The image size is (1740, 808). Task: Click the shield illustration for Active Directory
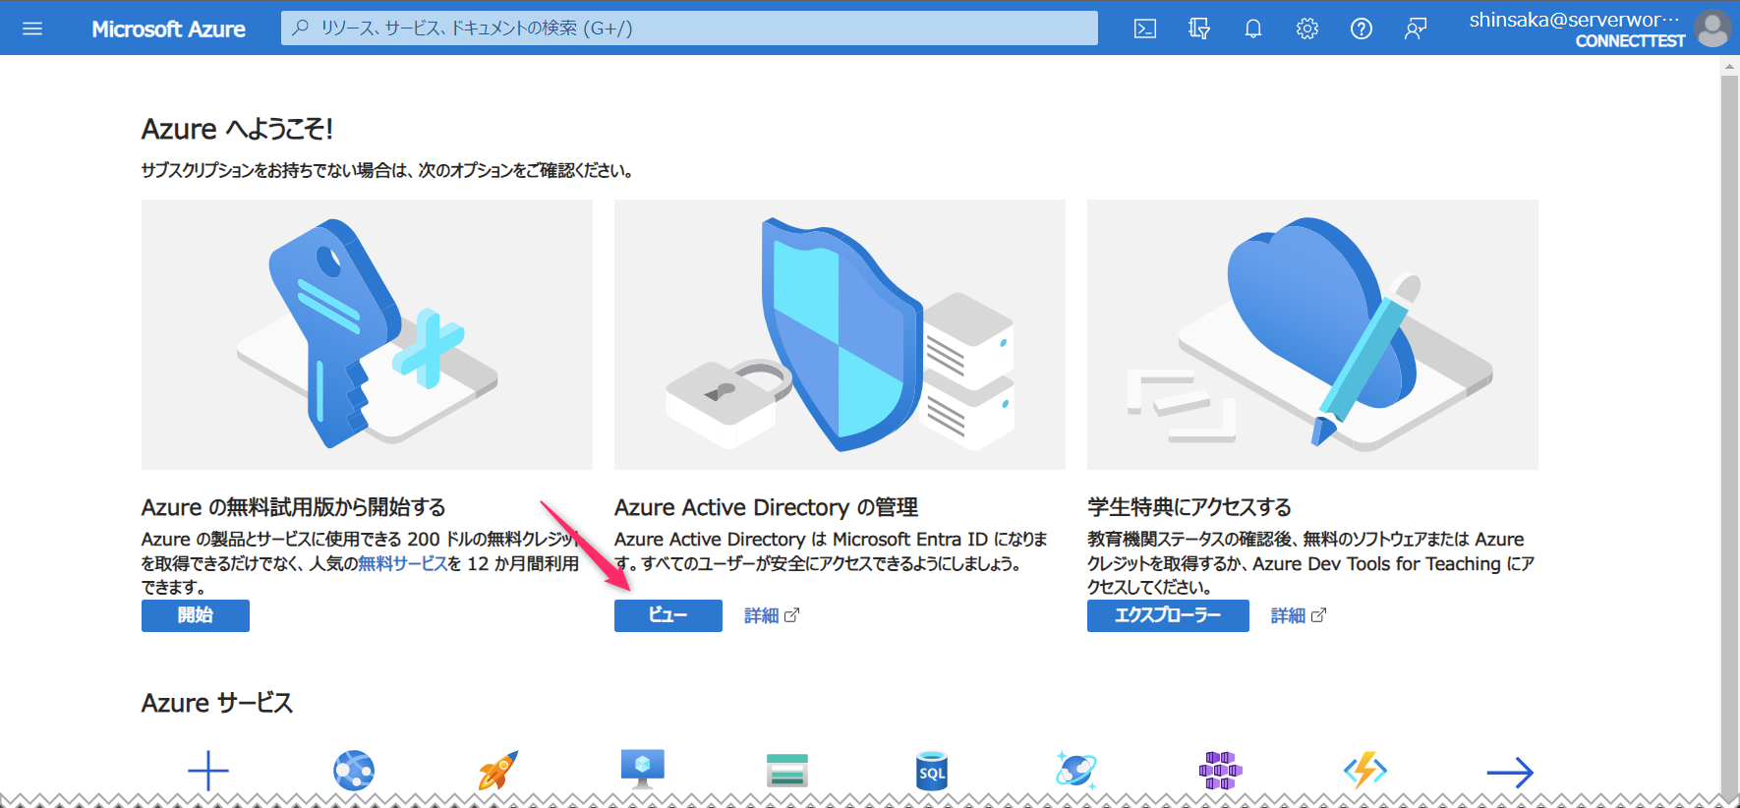tap(840, 334)
